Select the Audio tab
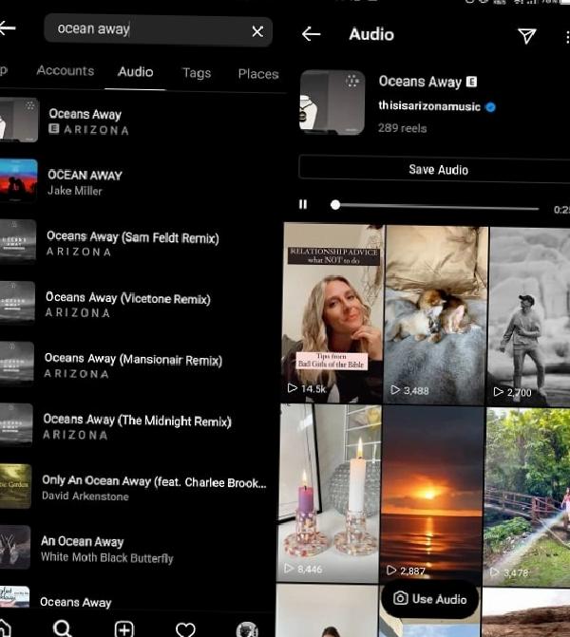This screenshot has width=570, height=637. (x=136, y=72)
